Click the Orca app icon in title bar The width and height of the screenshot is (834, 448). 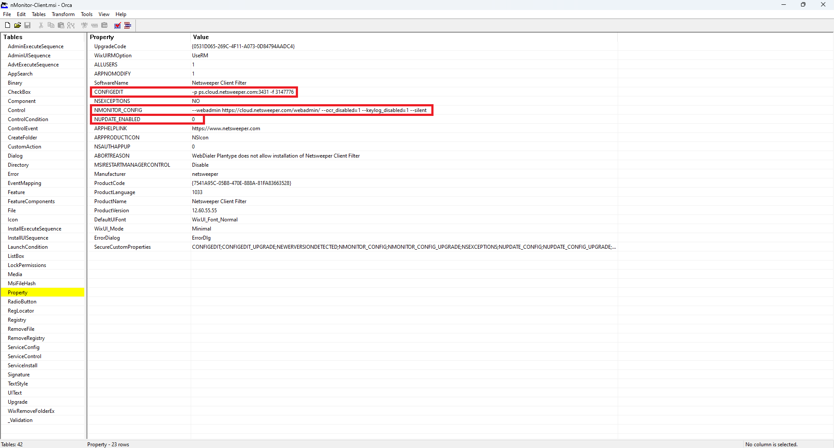click(4, 5)
